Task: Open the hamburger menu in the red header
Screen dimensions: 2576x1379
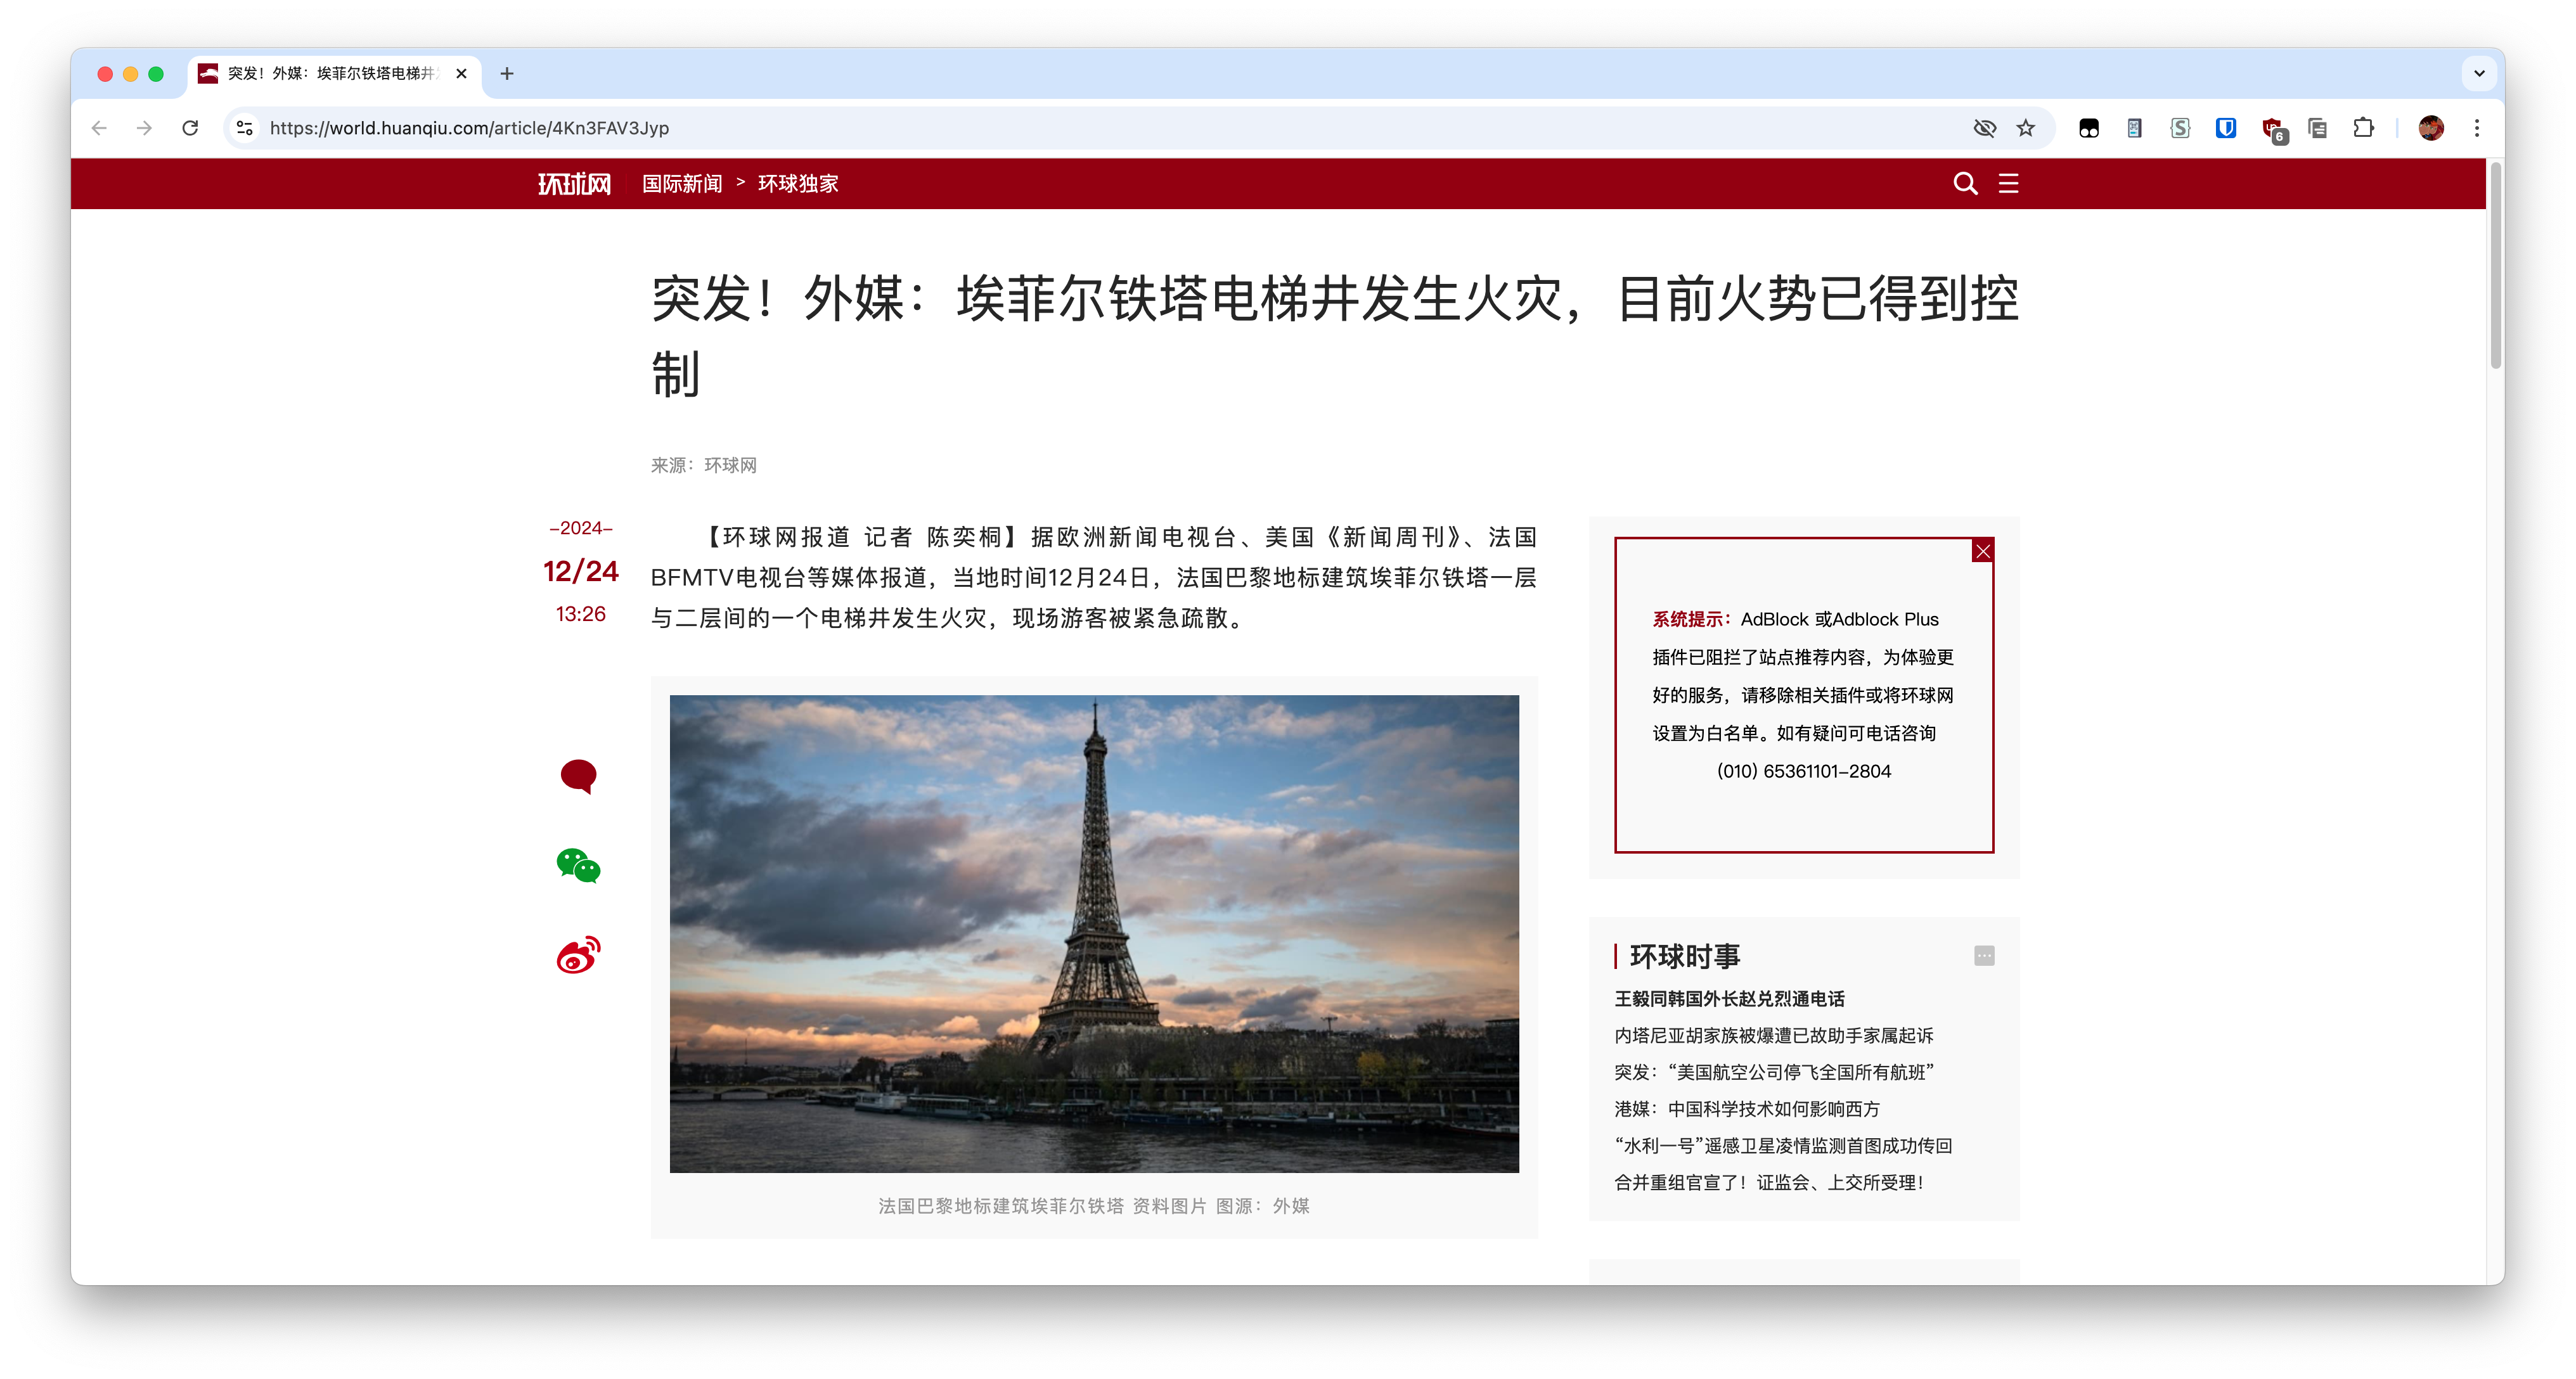Action: (2009, 184)
